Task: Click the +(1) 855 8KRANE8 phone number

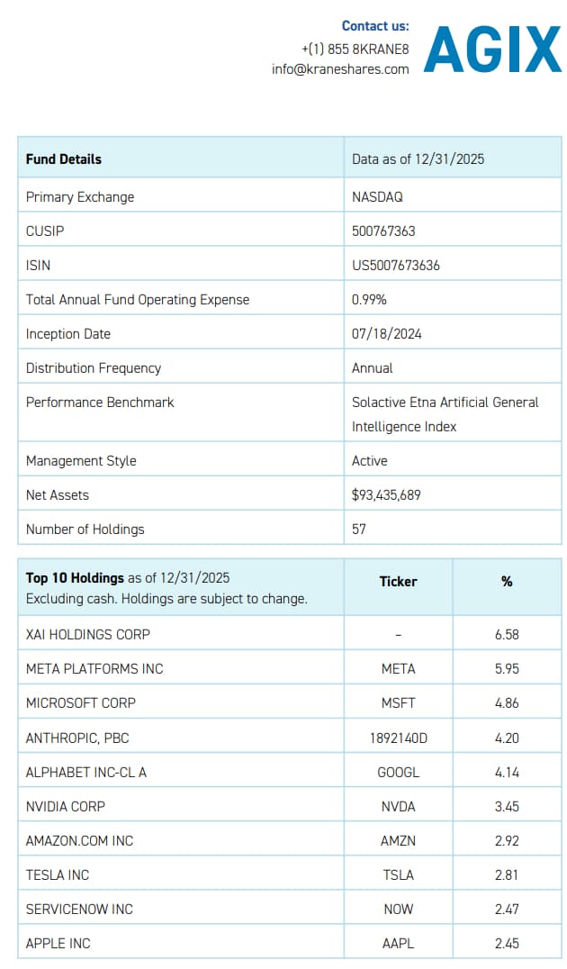Action: point(355,48)
